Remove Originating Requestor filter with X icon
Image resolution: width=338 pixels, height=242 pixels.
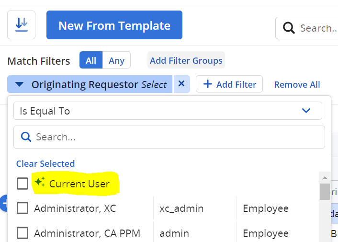(x=181, y=84)
